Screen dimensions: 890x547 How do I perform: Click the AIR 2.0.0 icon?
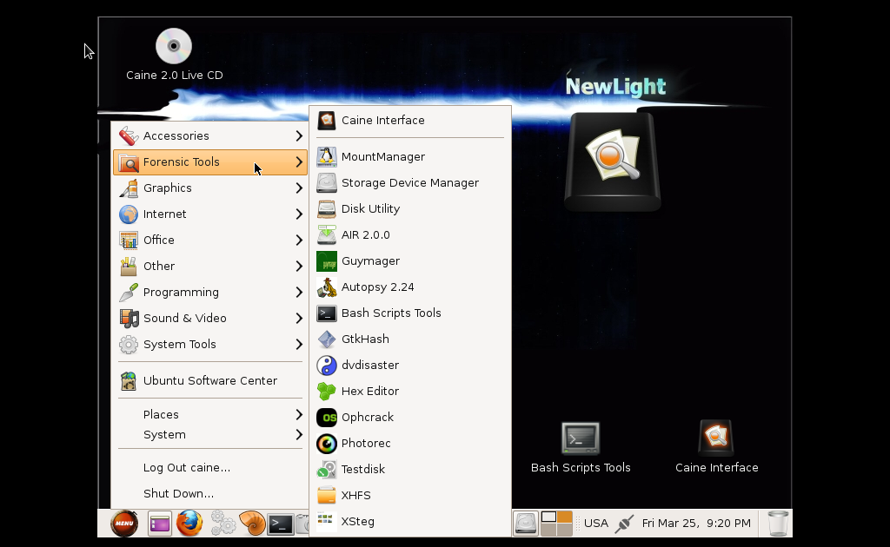(x=327, y=234)
